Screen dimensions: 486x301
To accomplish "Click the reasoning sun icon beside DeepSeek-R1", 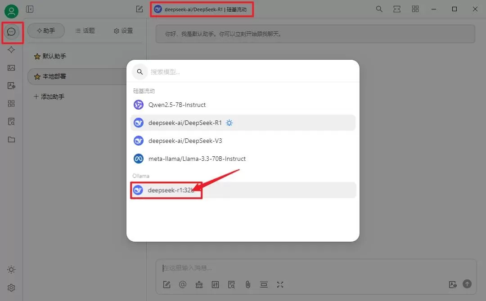I will point(229,123).
